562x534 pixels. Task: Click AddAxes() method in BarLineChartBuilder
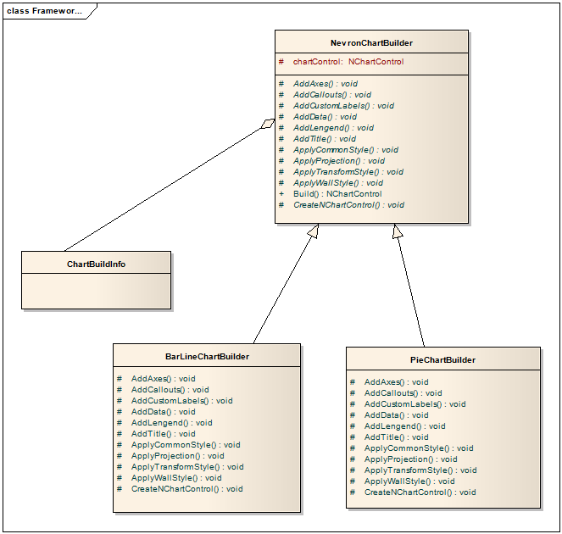point(163,379)
